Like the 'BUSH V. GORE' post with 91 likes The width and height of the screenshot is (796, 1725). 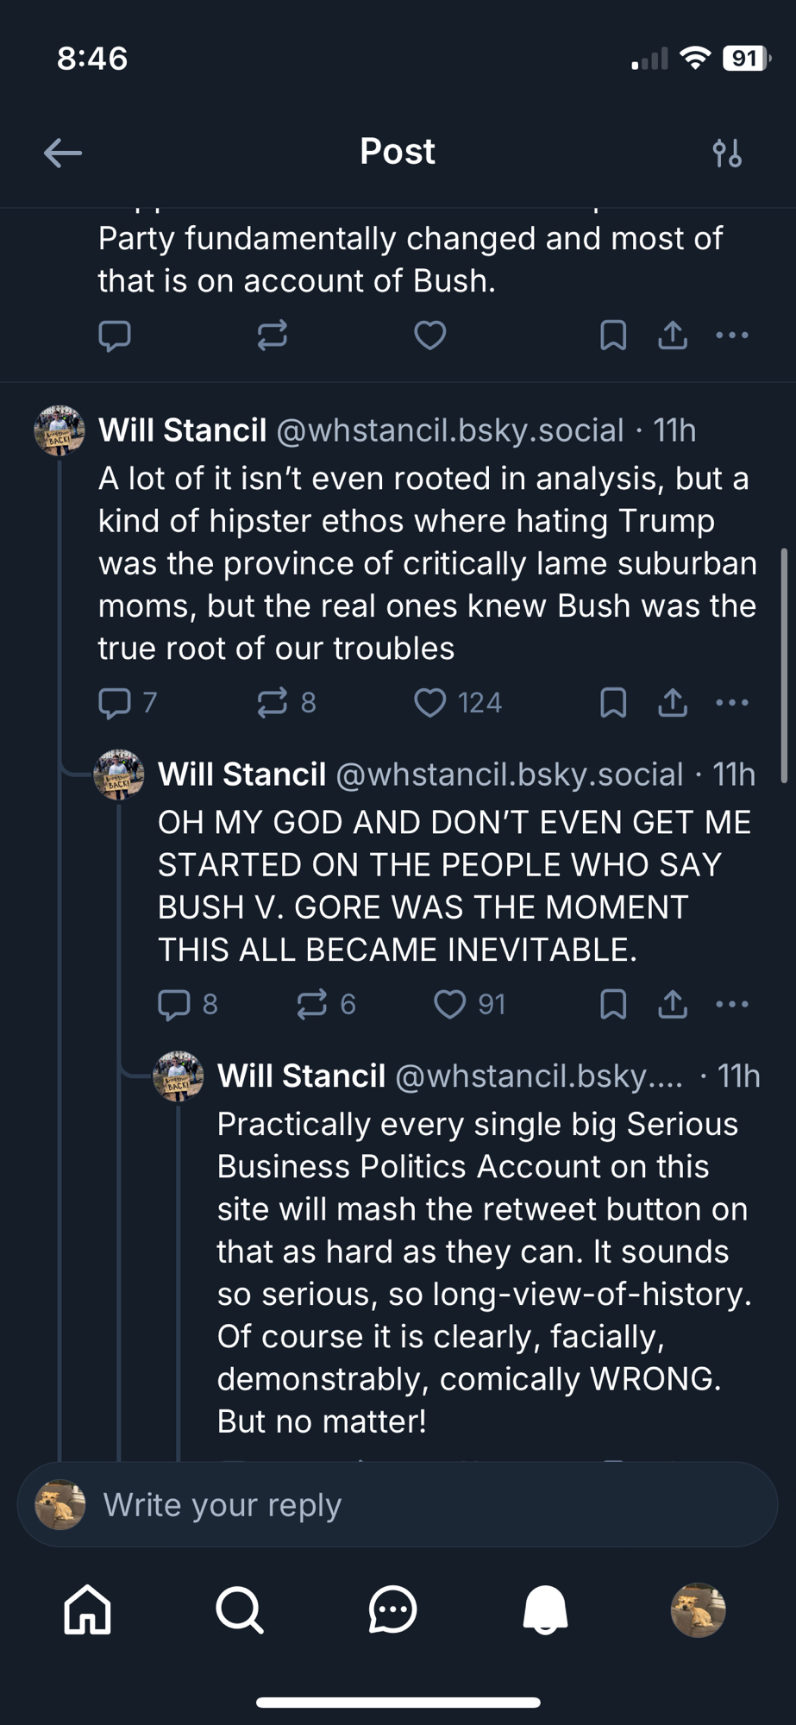pyautogui.click(x=449, y=1004)
